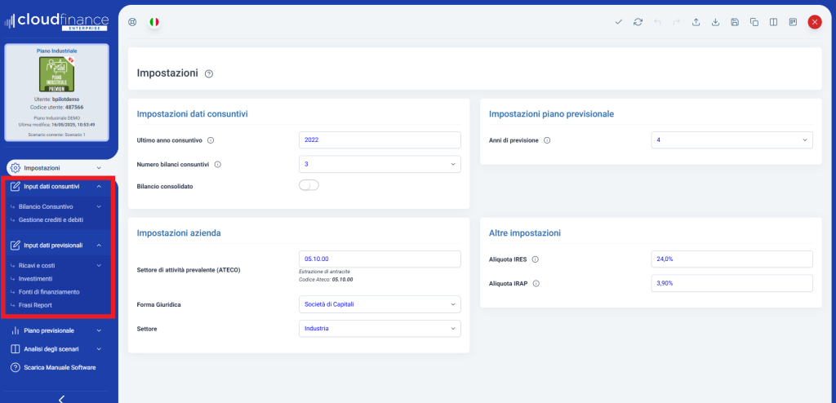836x403 pixels.
Task: Click the Estrazione di antracite description text
Action: (324, 272)
